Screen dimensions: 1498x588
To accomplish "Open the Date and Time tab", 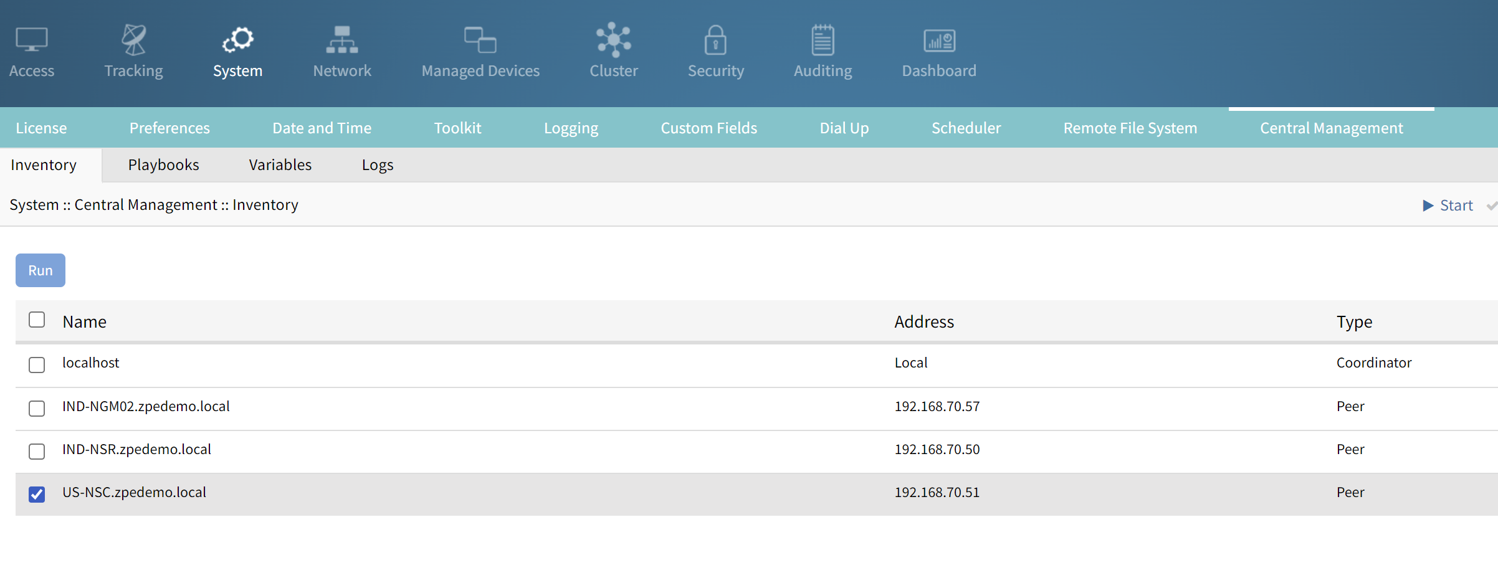I will (x=322, y=128).
